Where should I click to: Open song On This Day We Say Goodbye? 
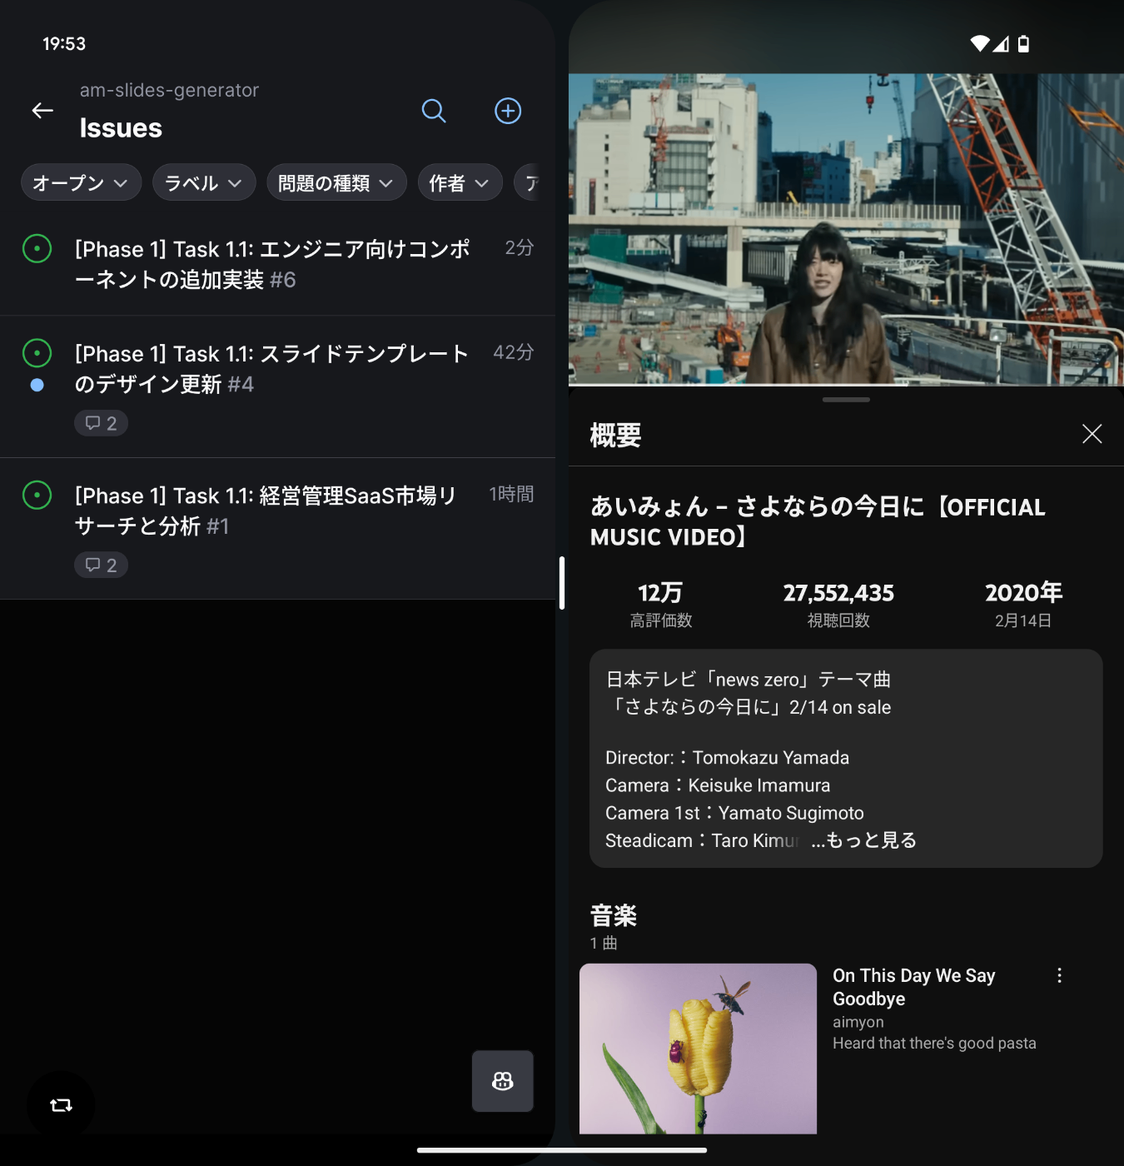click(x=913, y=987)
